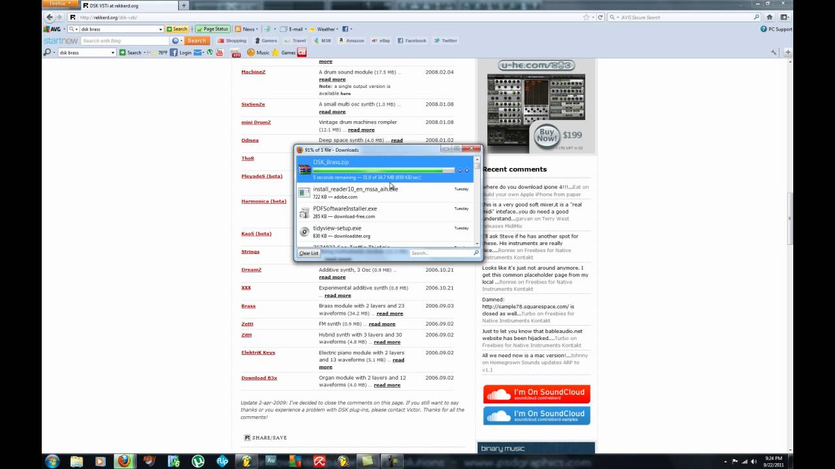Open Adobe Audition from the taskbar
Image resolution: width=835 pixels, height=469 pixels.
pyautogui.click(x=270, y=461)
